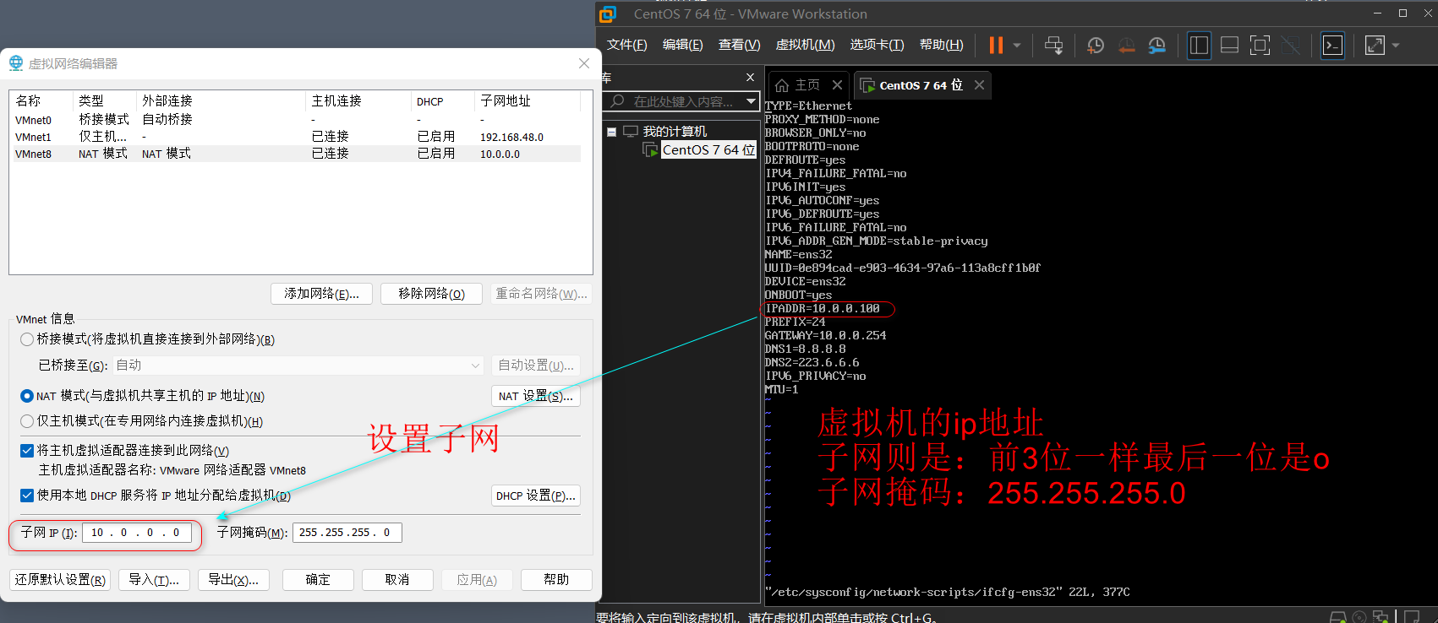Click the VMware Workstation logo in title bar
The image size is (1438, 623).
point(608,14)
